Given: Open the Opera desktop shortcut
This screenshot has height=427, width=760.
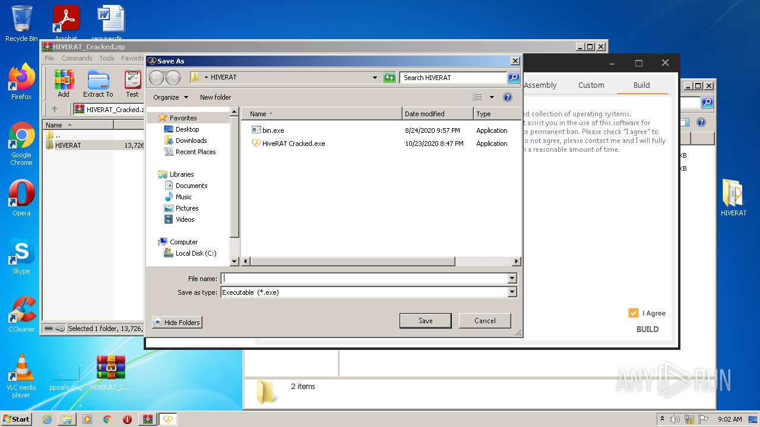Looking at the screenshot, I should [x=21, y=198].
